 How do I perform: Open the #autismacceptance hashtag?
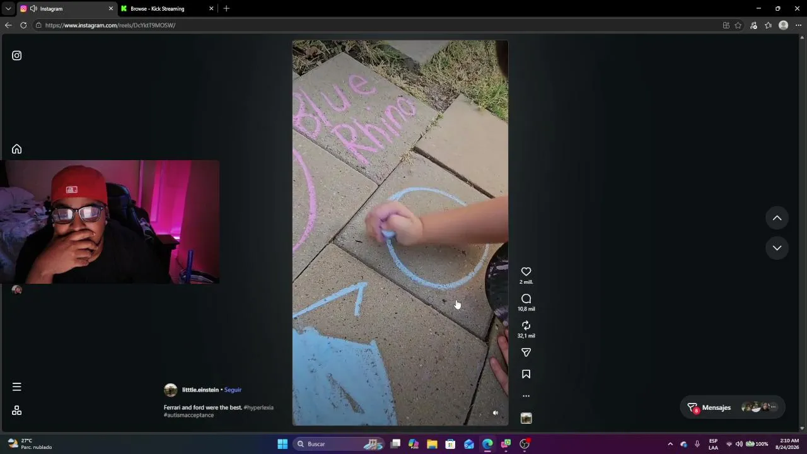(189, 415)
